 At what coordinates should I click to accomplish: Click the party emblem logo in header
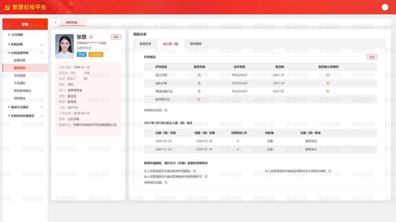pos(7,7)
